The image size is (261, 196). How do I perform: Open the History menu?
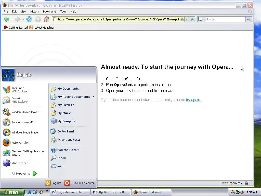(x=35, y=11)
